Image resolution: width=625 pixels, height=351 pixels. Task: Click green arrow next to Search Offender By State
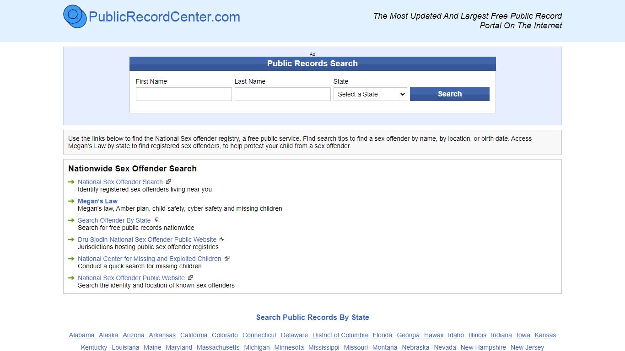pyautogui.click(x=71, y=220)
